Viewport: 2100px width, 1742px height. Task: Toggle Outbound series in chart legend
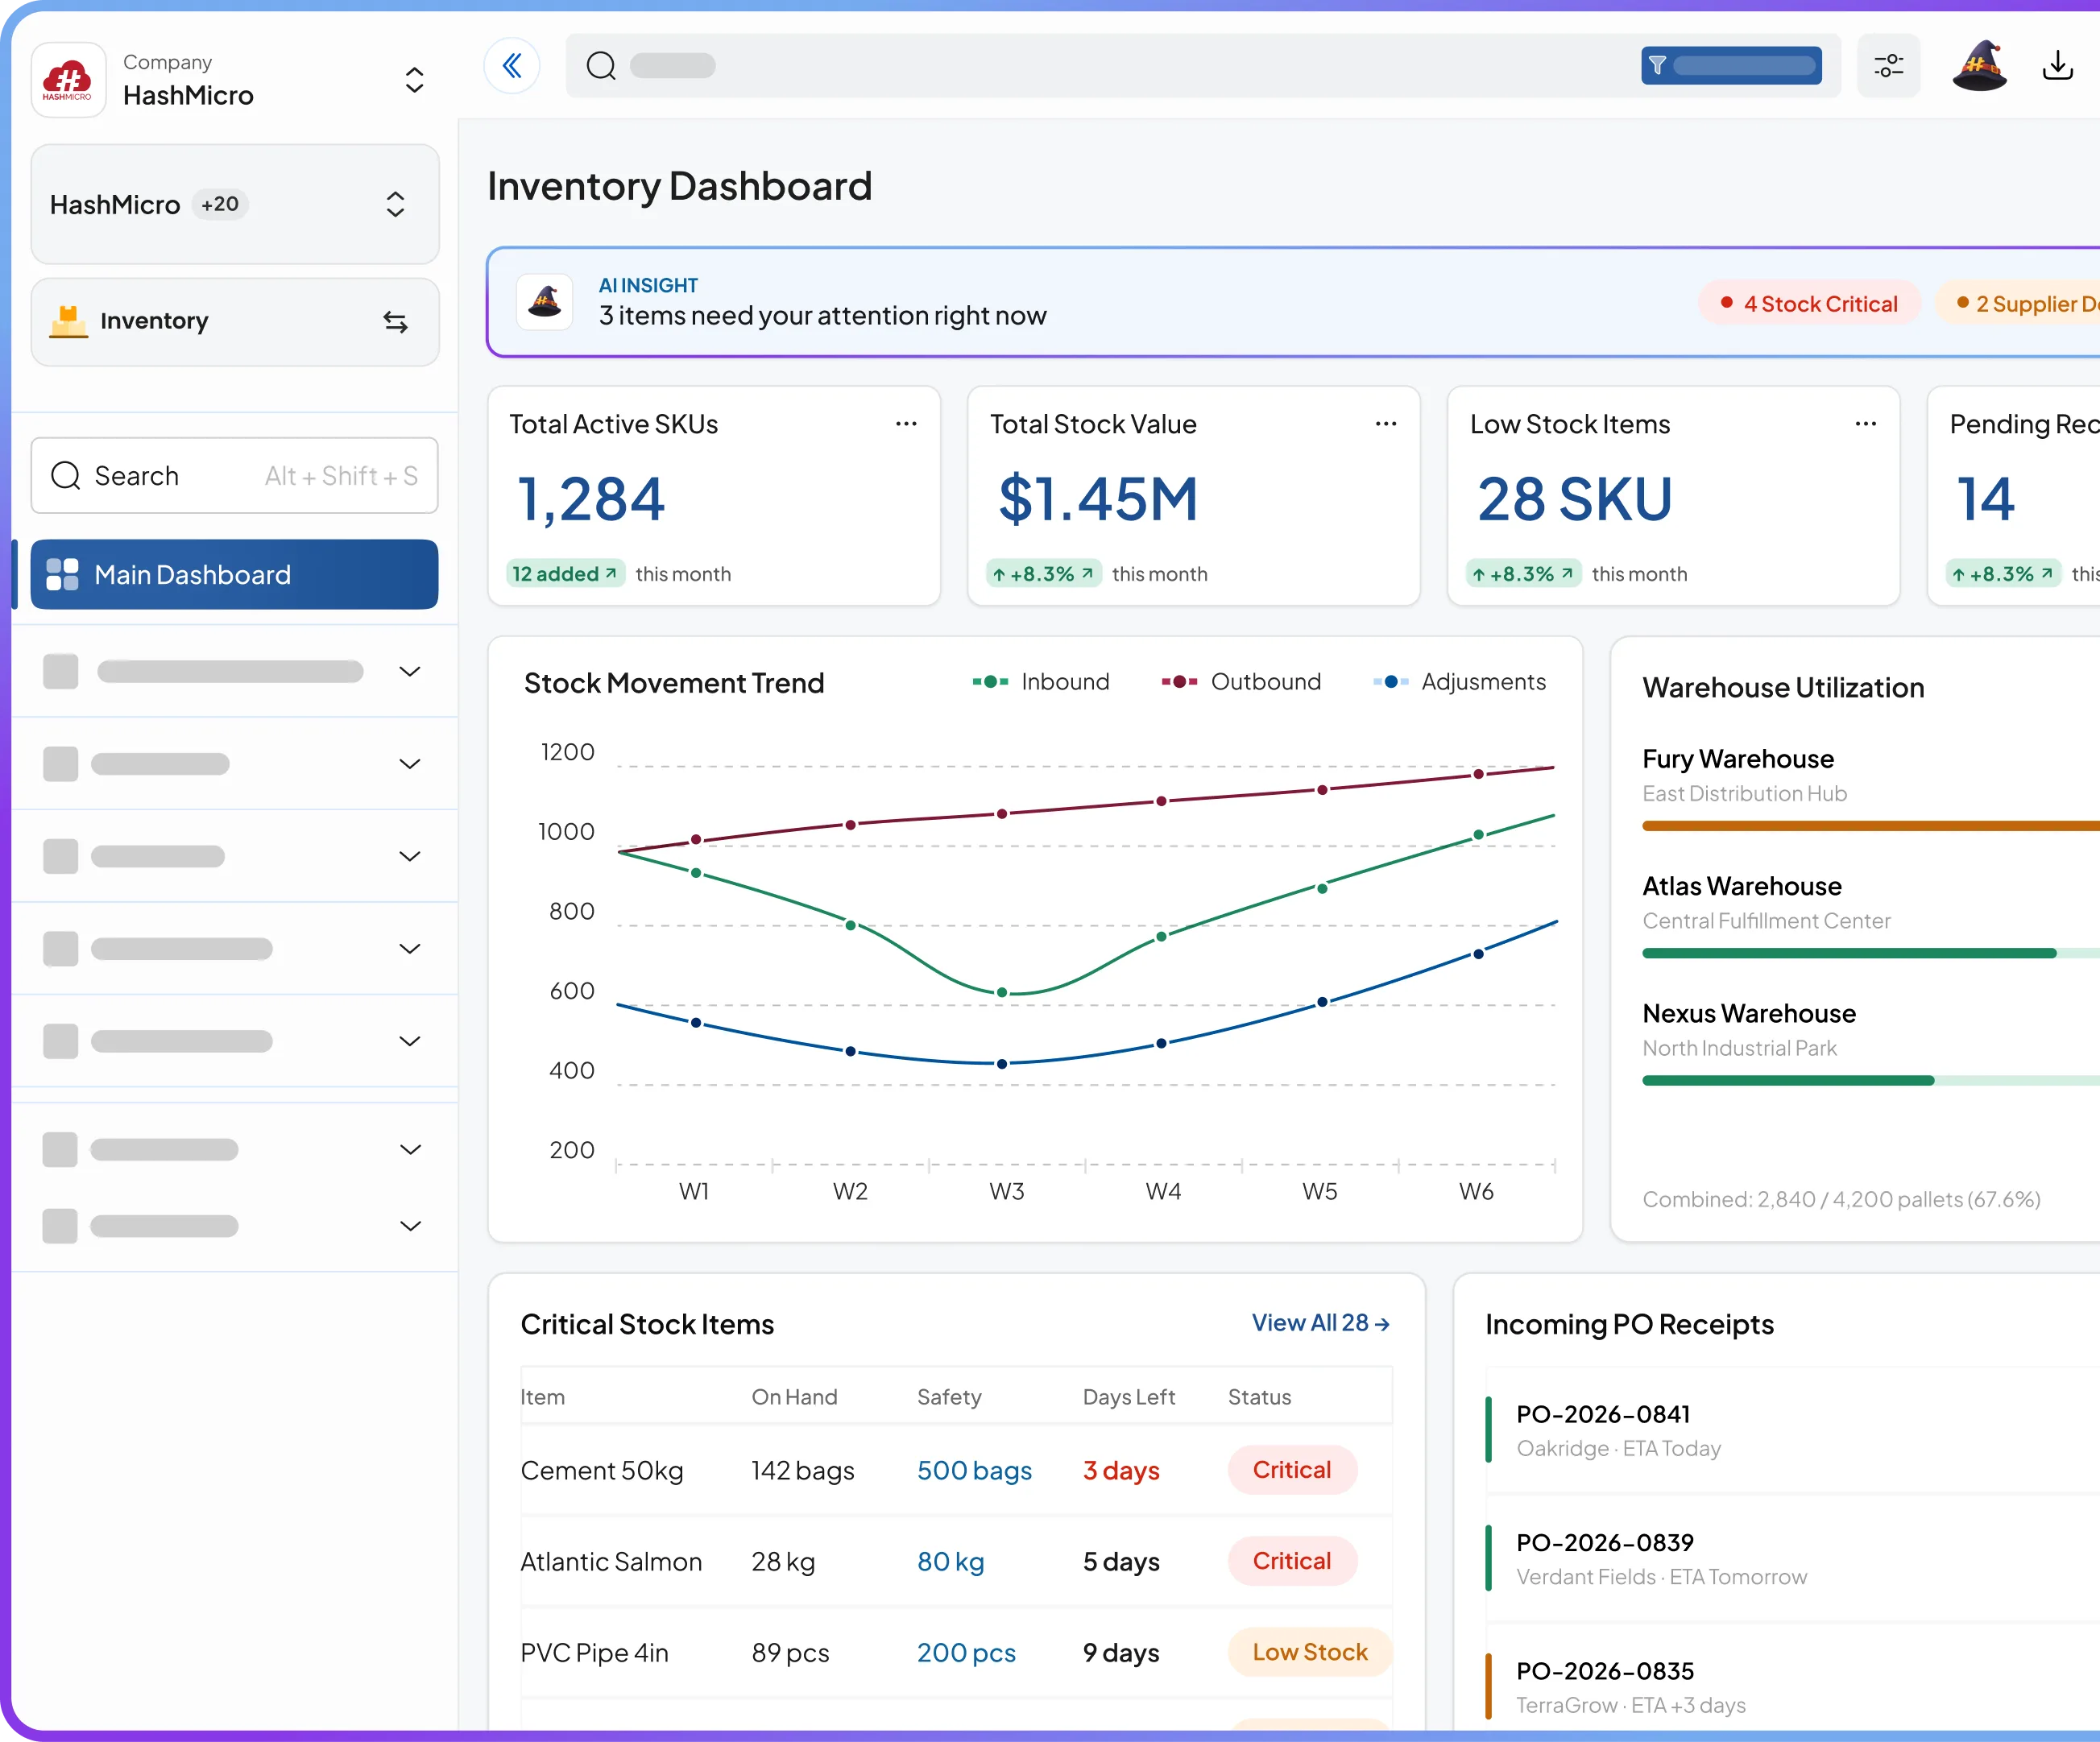1241,682
